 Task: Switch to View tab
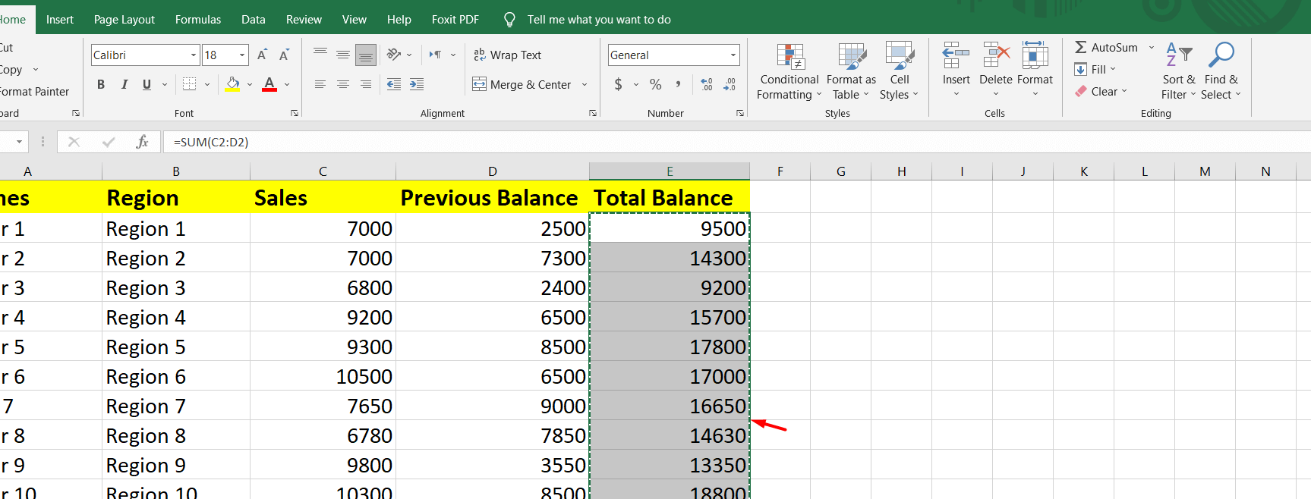coord(354,20)
